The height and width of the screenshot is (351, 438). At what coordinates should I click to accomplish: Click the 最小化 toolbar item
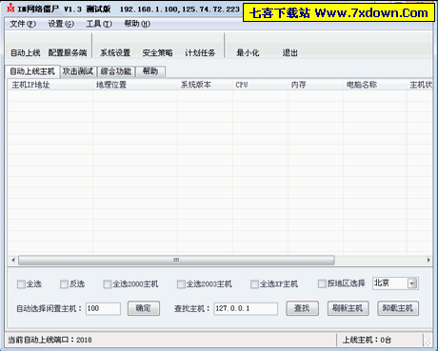248,52
